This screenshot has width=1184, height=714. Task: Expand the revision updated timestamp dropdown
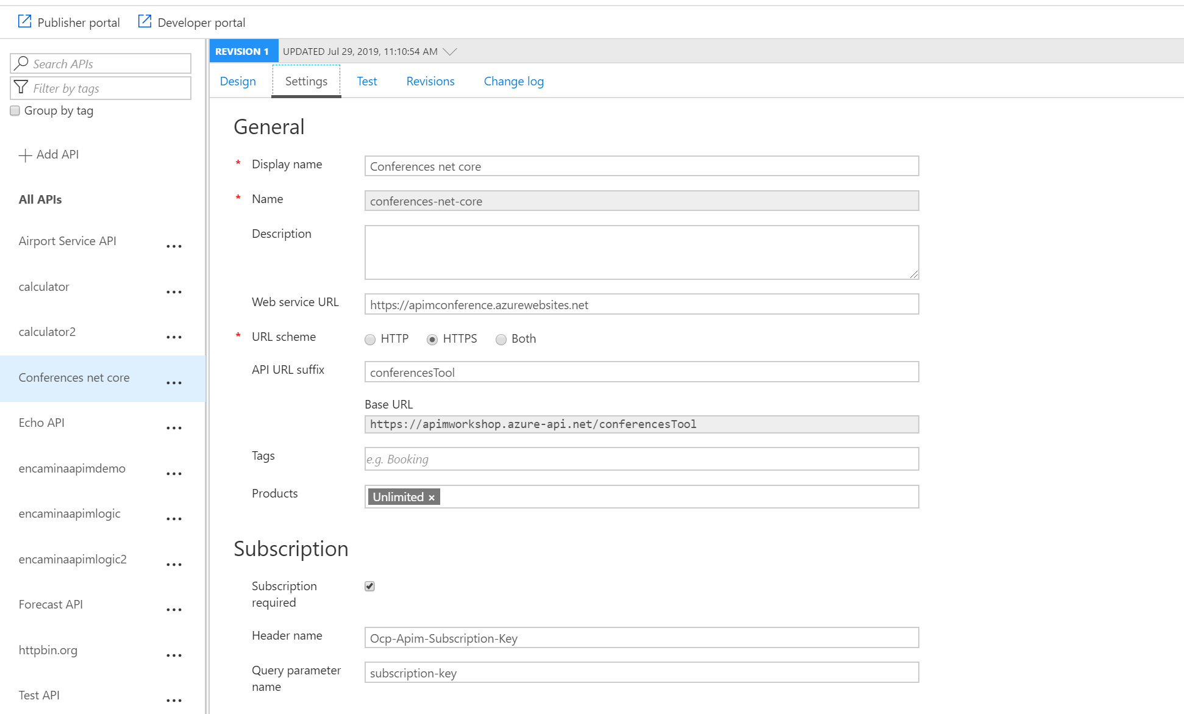[x=450, y=52]
